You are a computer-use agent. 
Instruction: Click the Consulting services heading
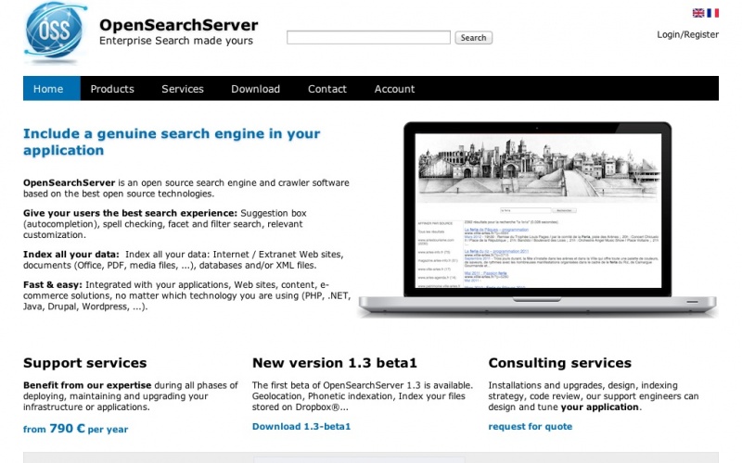pyautogui.click(x=560, y=362)
